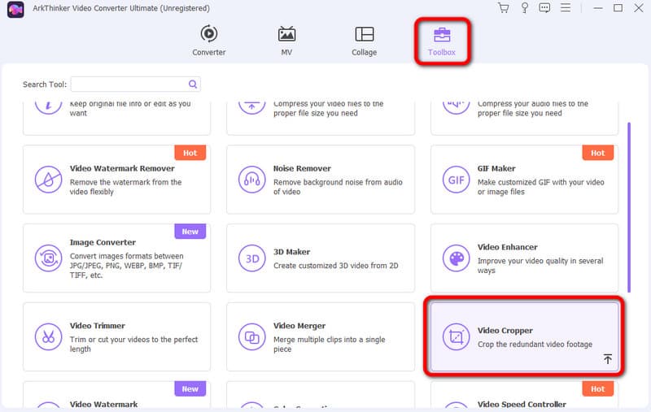Open the Image Converter title

103,242
